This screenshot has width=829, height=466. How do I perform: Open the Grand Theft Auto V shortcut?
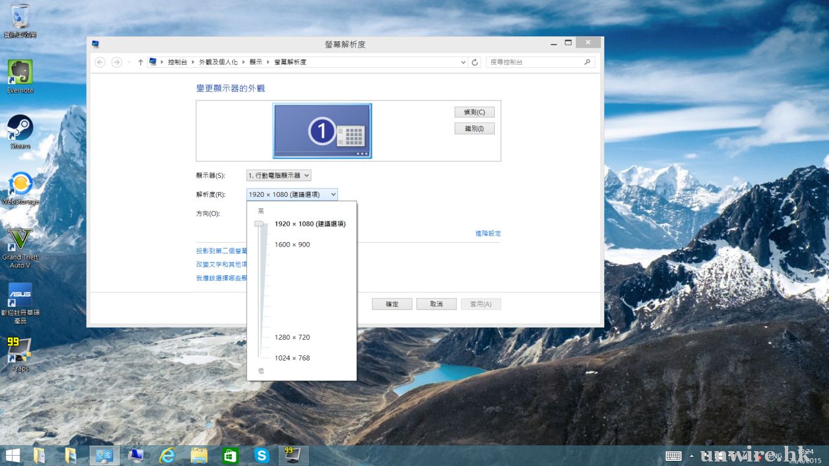19,241
